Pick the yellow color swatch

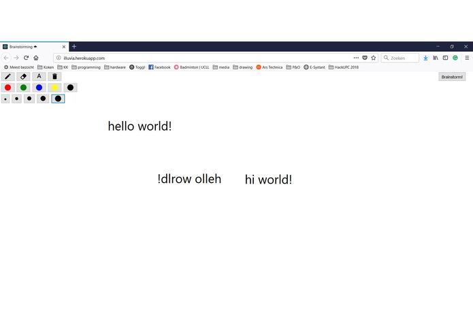[54, 88]
